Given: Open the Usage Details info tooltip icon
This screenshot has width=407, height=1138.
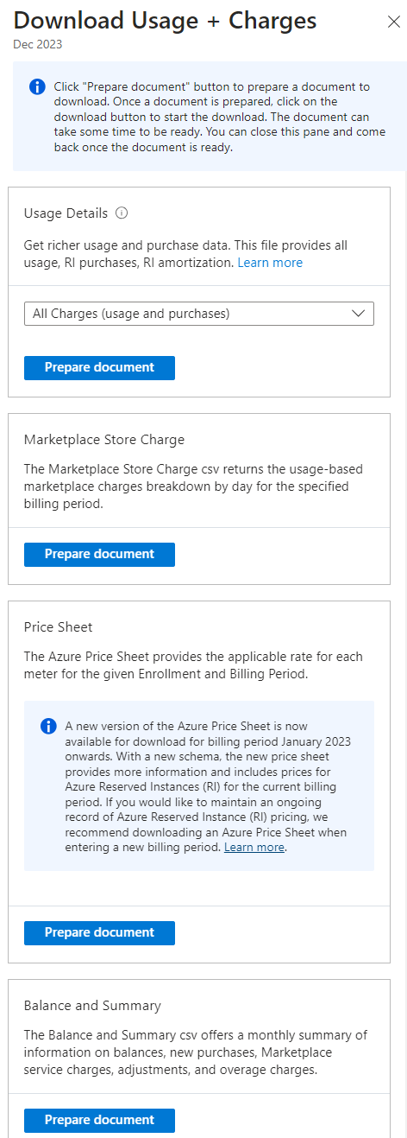Looking at the screenshot, I should pos(122,213).
